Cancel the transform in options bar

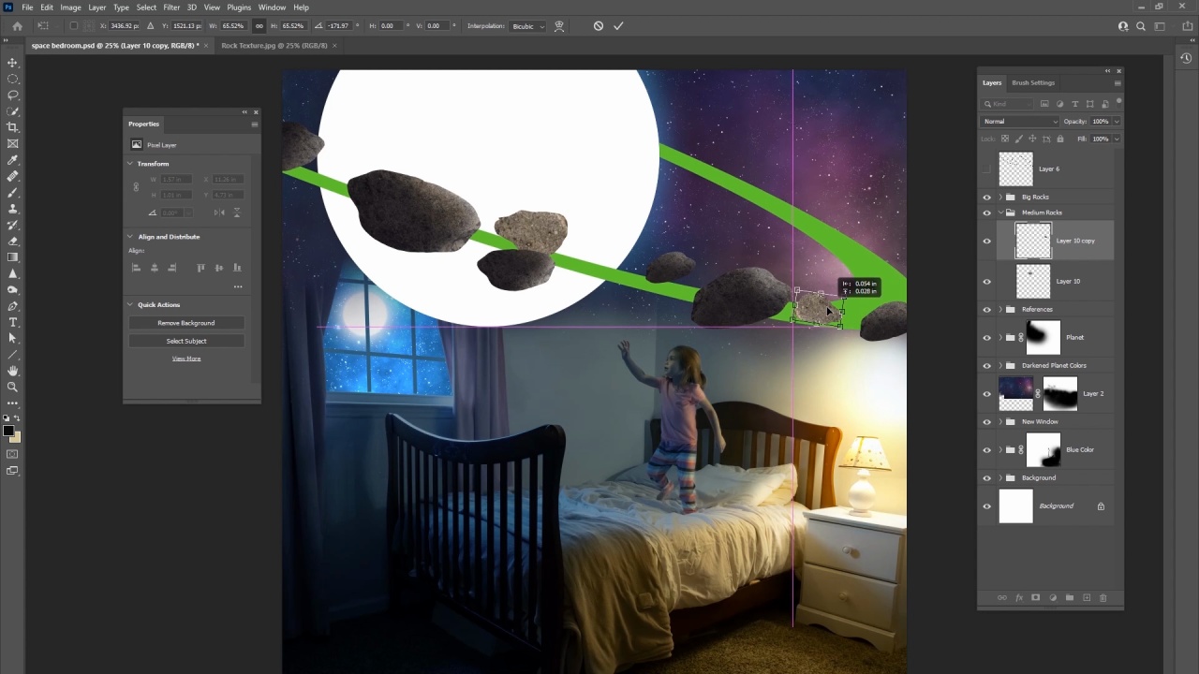point(599,26)
